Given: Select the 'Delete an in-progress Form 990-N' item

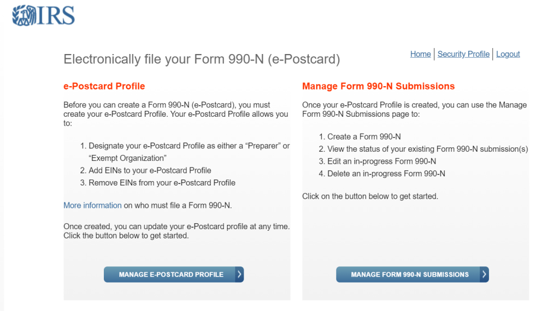Looking at the screenshot, I should pyautogui.click(x=386, y=174).
